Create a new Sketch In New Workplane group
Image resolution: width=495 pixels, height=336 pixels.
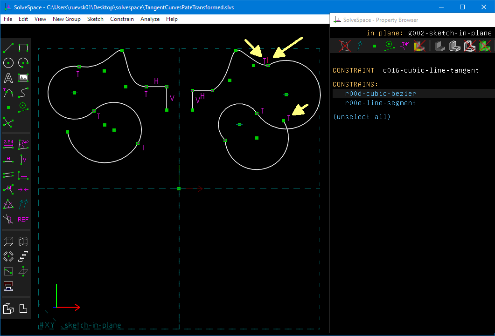point(8,271)
